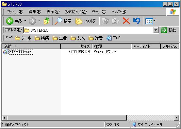This screenshot has width=181, height=129.
Task: Click the horizontal scrollbar thumb
Action: pos(67,118)
